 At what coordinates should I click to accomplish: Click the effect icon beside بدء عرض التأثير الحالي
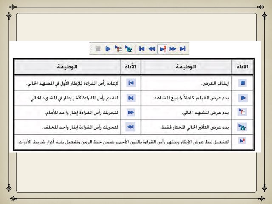(242, 127)
